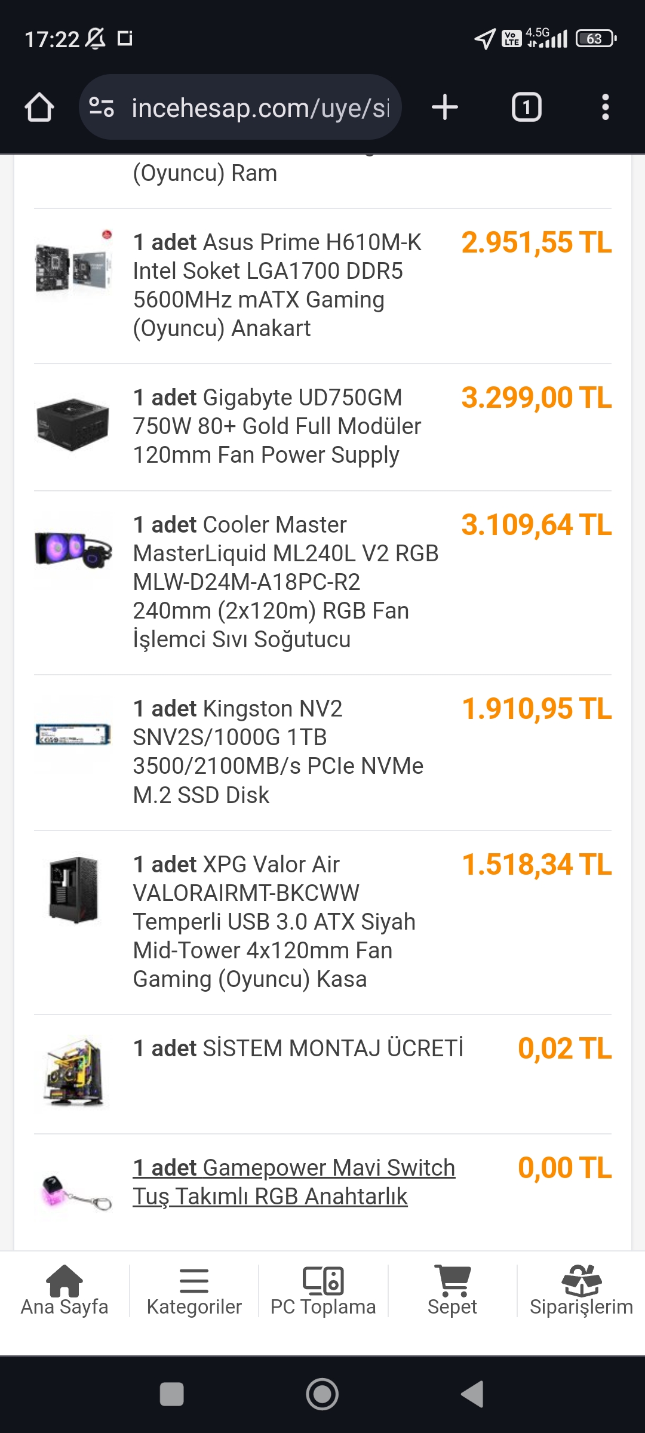Screen dimensions: 645x1433
Task: Tap Gigabyte UD750GM power supply thumbnail
Action: [x=73, y=425]
